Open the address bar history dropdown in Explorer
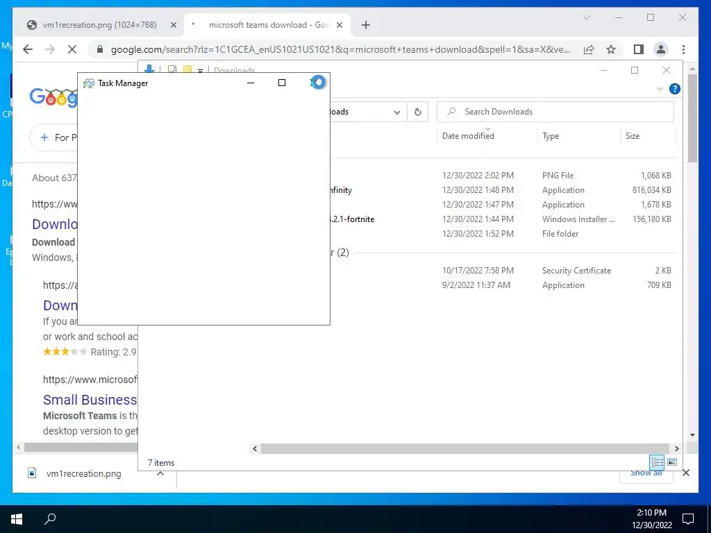The image size is (711, 533). [x=396, y=112]
